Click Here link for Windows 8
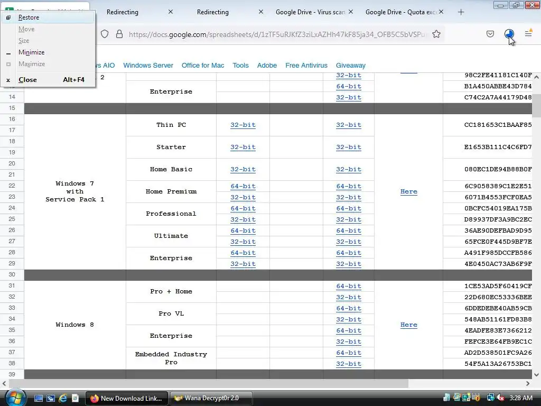Image resolution: width=541 pixels, height=406 pixels. [x=408, y=325]
